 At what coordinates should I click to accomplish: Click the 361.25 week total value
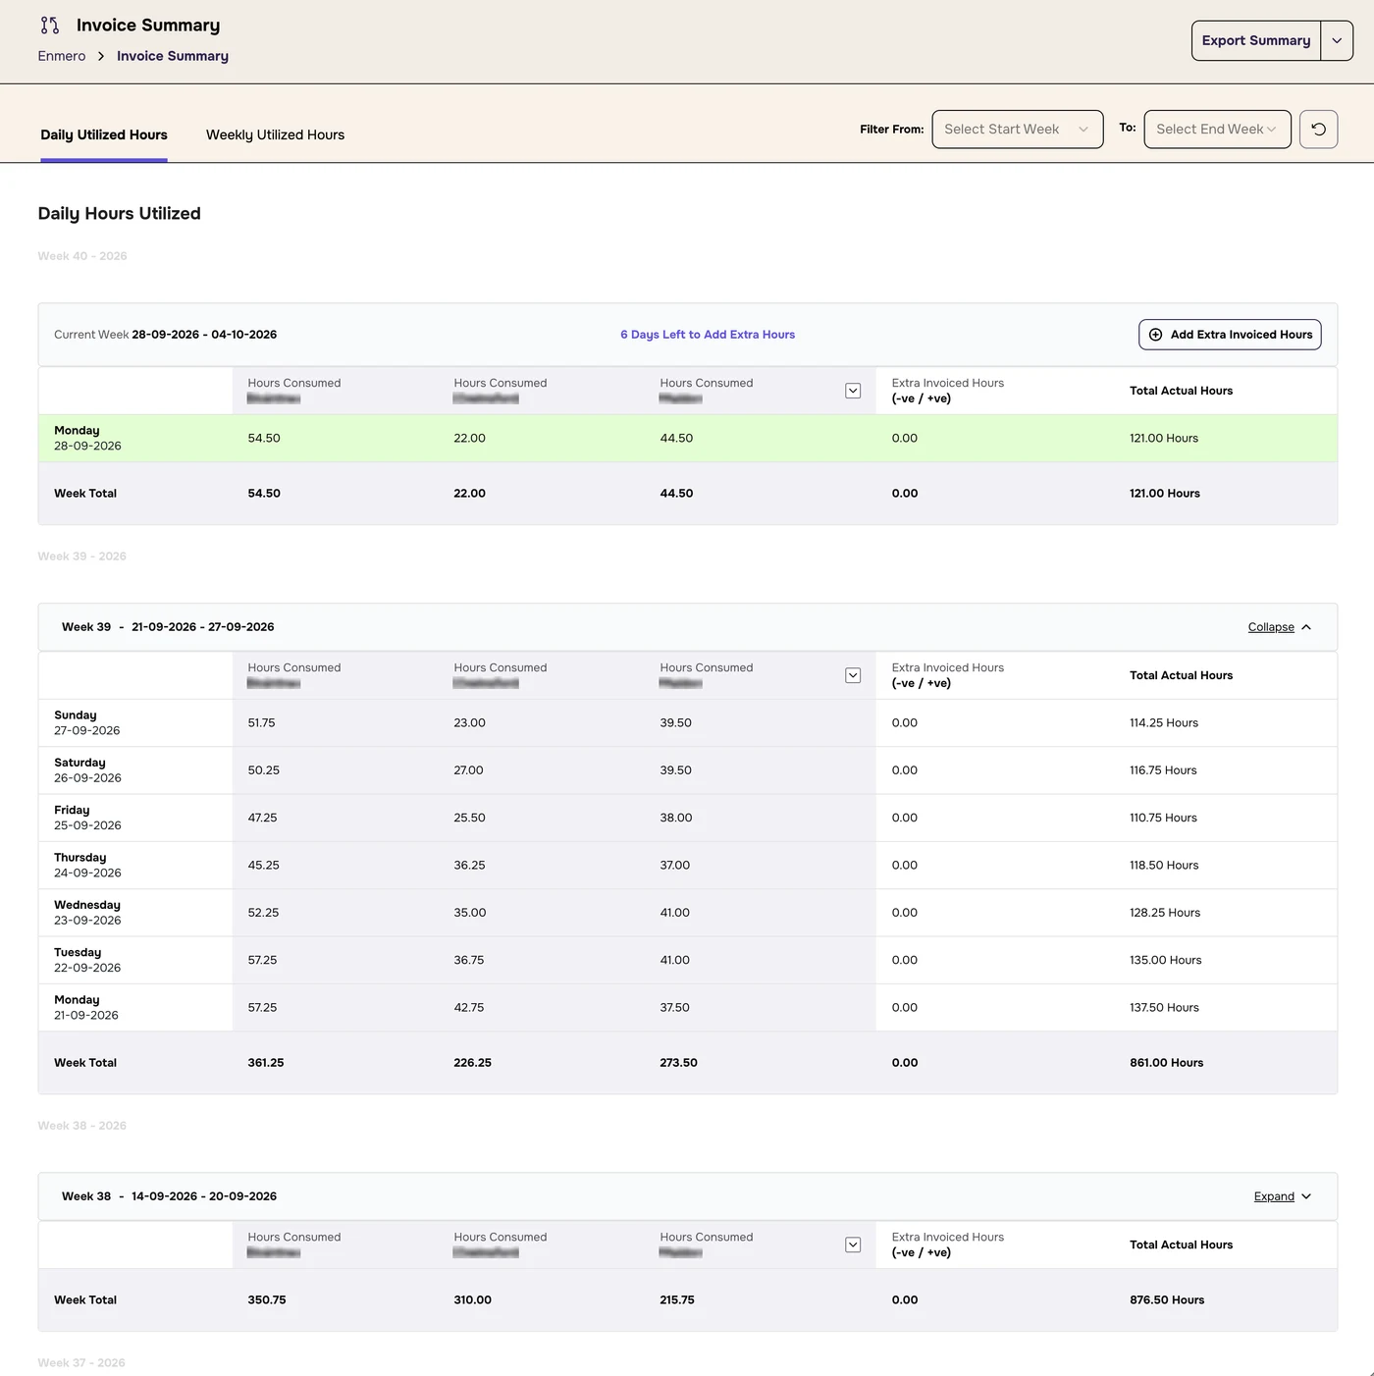pos(266,1063)
